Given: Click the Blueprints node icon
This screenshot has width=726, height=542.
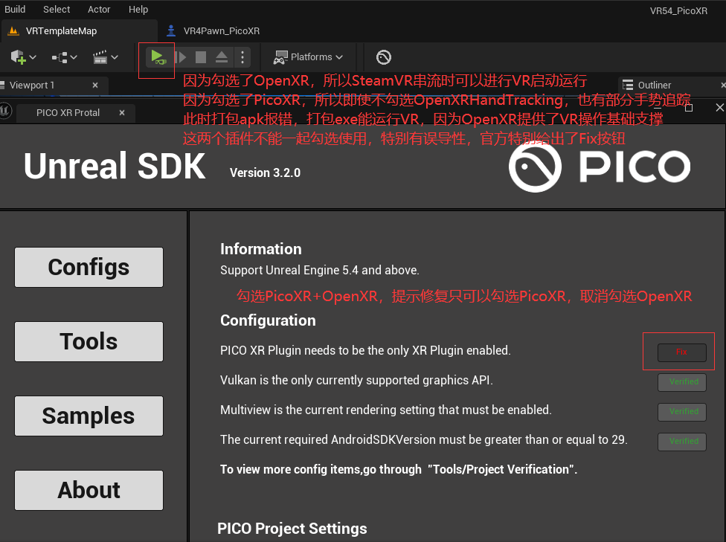Looking at the screenshot, I should pyautogui.click(x=60, y=57).
